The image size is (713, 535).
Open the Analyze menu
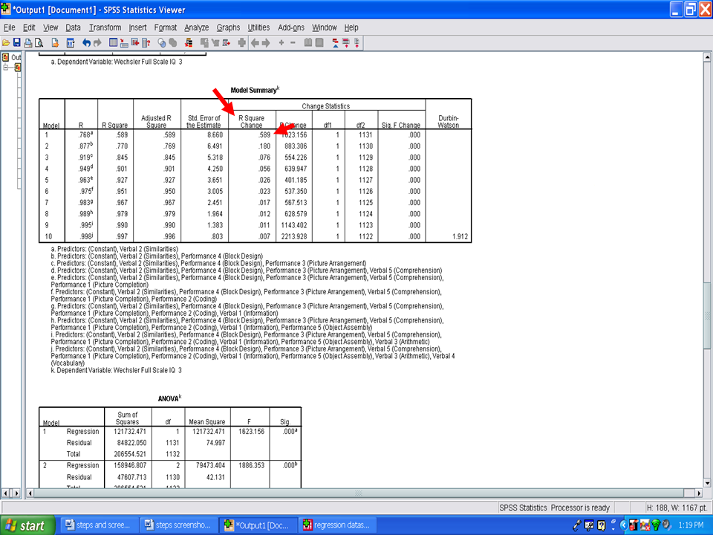click(196, 27)
